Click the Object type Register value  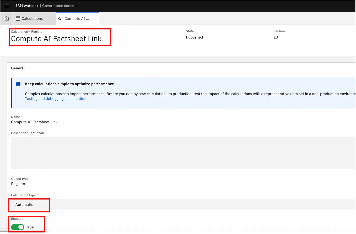tap(18, 184)
